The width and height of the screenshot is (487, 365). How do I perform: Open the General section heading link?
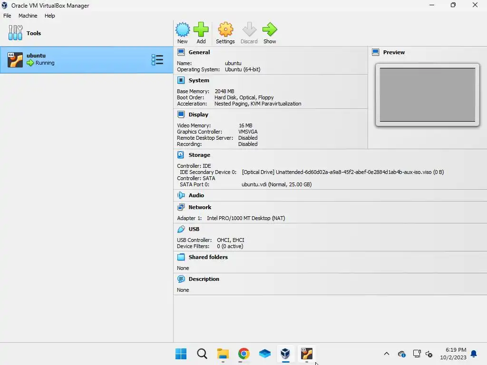pyautogui.click(x=199, y=52)
